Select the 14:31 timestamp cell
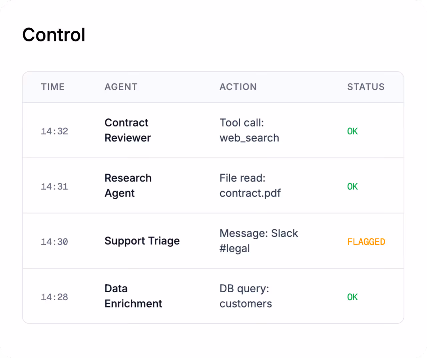This screenshot has height=358, width=427. (x=54, y=187)
